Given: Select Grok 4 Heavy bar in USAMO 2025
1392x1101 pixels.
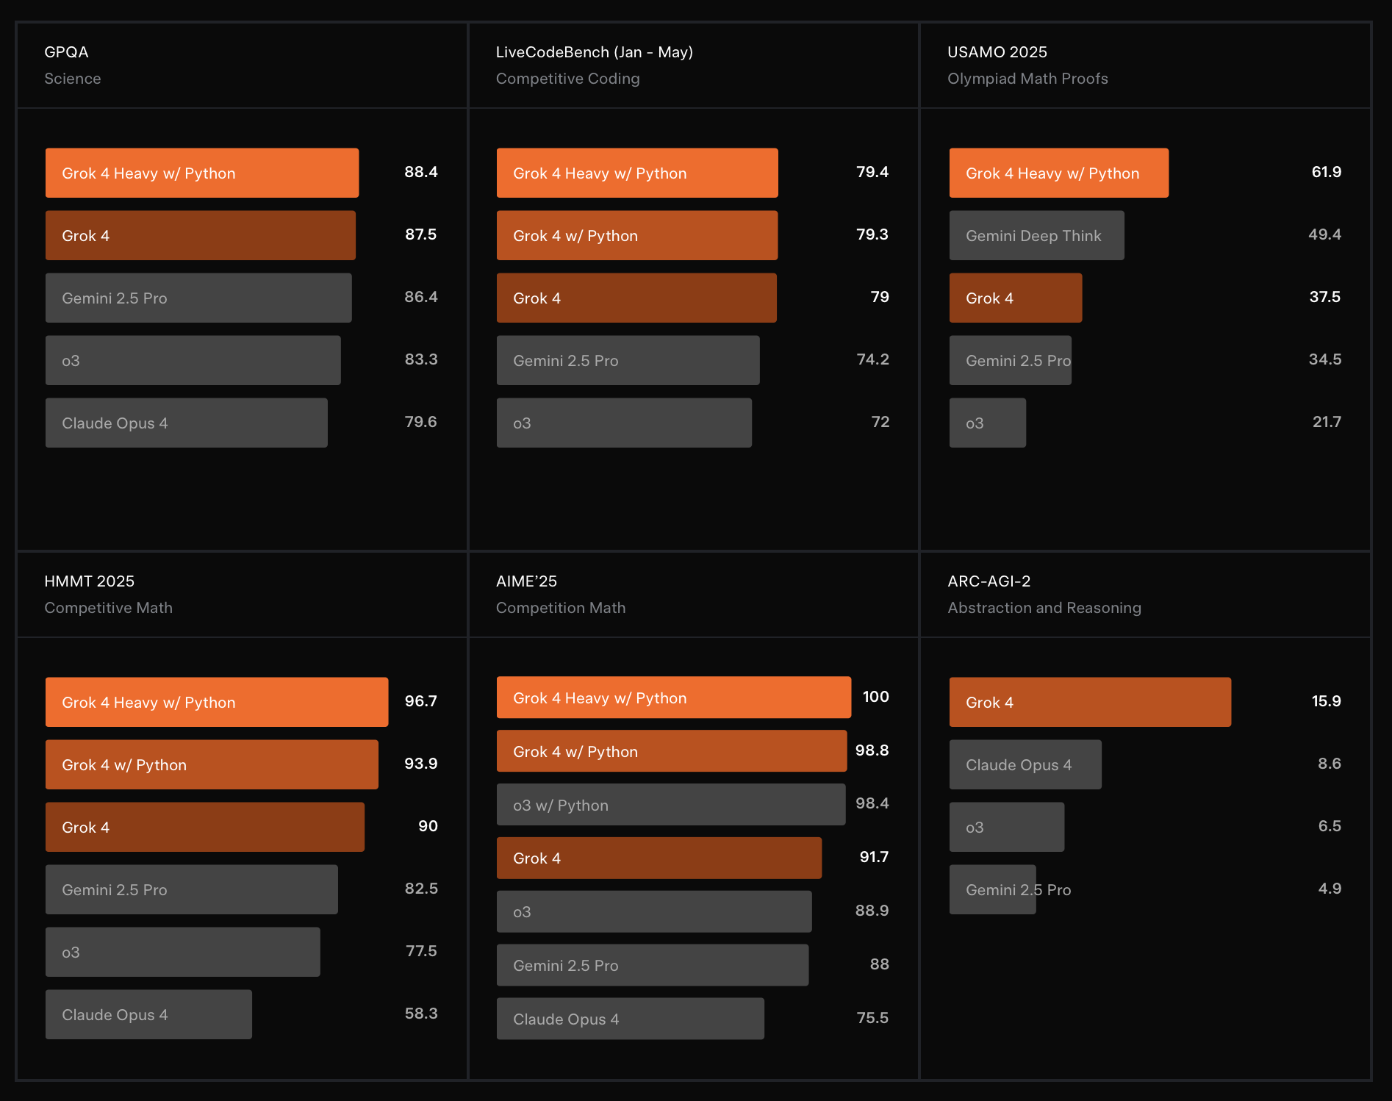Looking at the screenshot, I should (1059, 173).
